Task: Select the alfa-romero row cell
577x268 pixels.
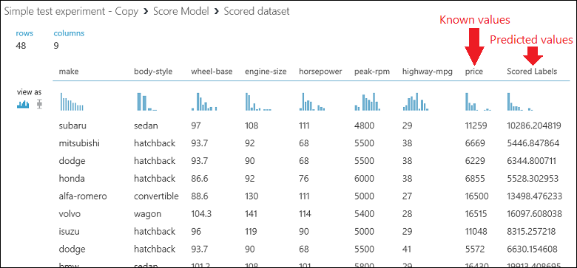Action: tap(83, 196)
